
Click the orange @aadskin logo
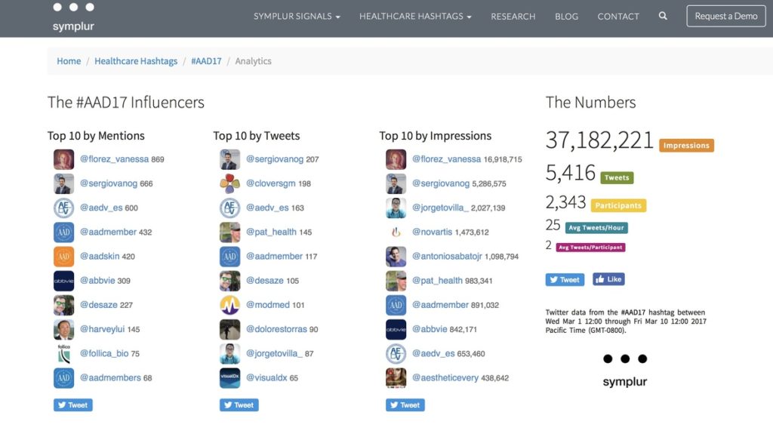(63, 256)
